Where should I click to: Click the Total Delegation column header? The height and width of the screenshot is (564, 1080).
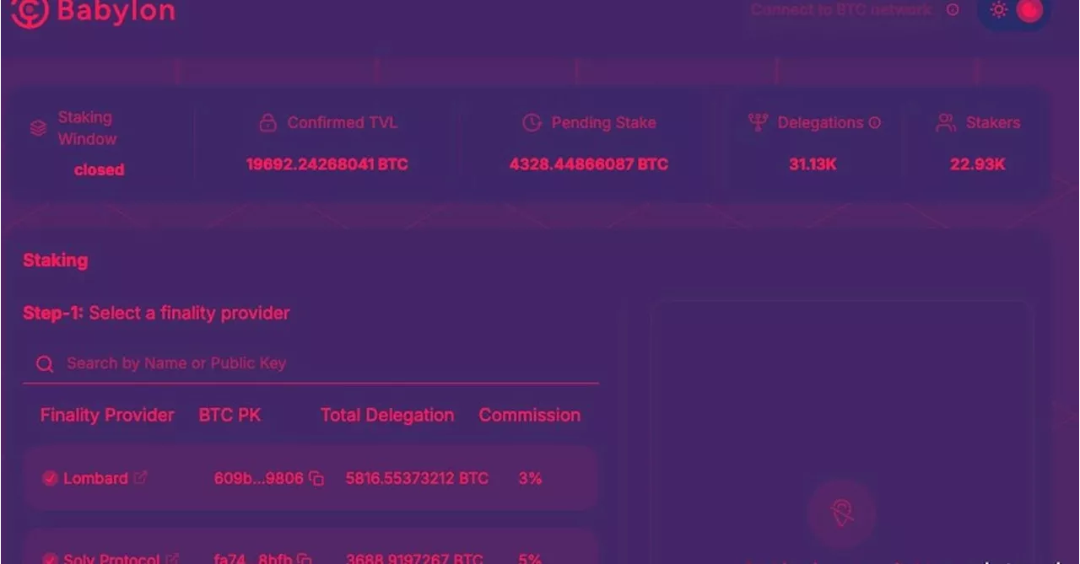[387, 415]
